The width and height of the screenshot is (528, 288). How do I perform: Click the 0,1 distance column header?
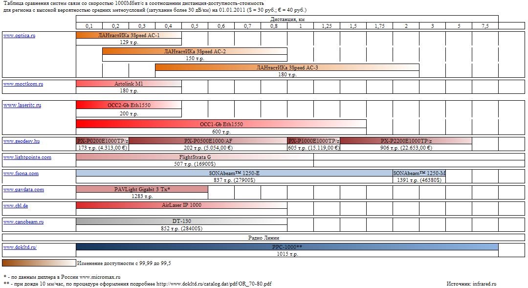(89, 26)
